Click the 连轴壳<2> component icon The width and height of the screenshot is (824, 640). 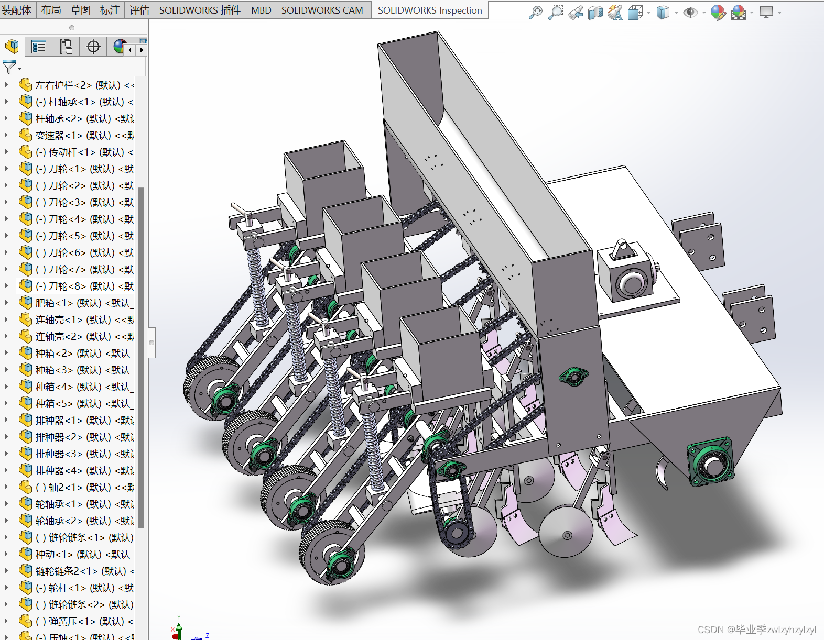click(x=25, y=336)
